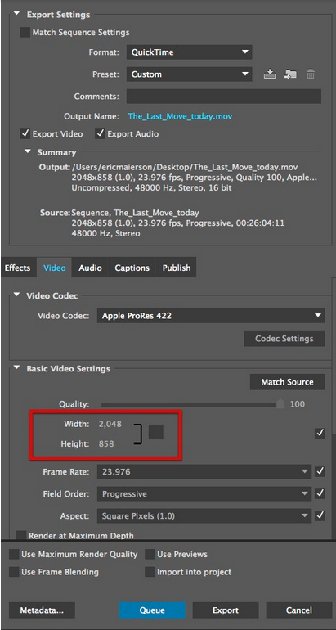Toggle the Frame Rate match source checkbox
This screenshot has width=336, height=630.
pyautogui.click(x=320, y=471)
